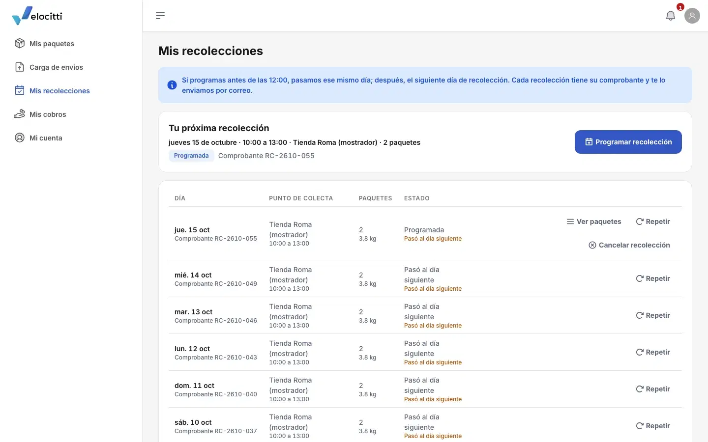Repeat the sáb. 10 oct pickup
The width and height of the screenshot is (708, 442).
point(653,426)
